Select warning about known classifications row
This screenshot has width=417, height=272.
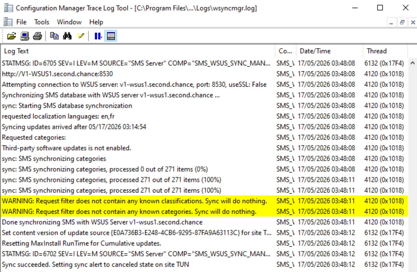[204, 201]
